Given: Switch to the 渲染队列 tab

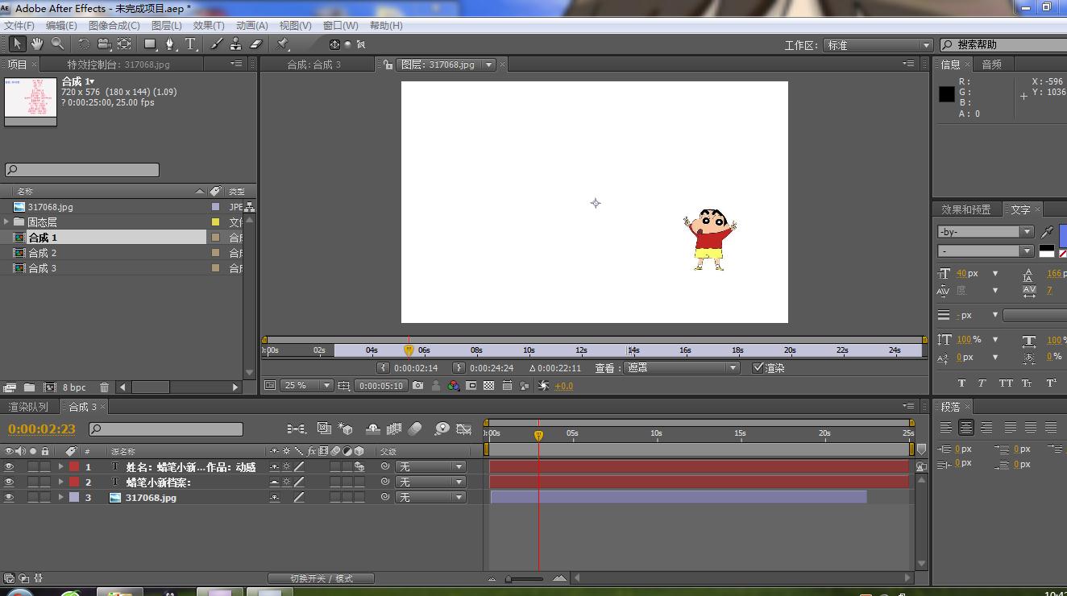Looking at the screenshot, I should coord(28,407).
